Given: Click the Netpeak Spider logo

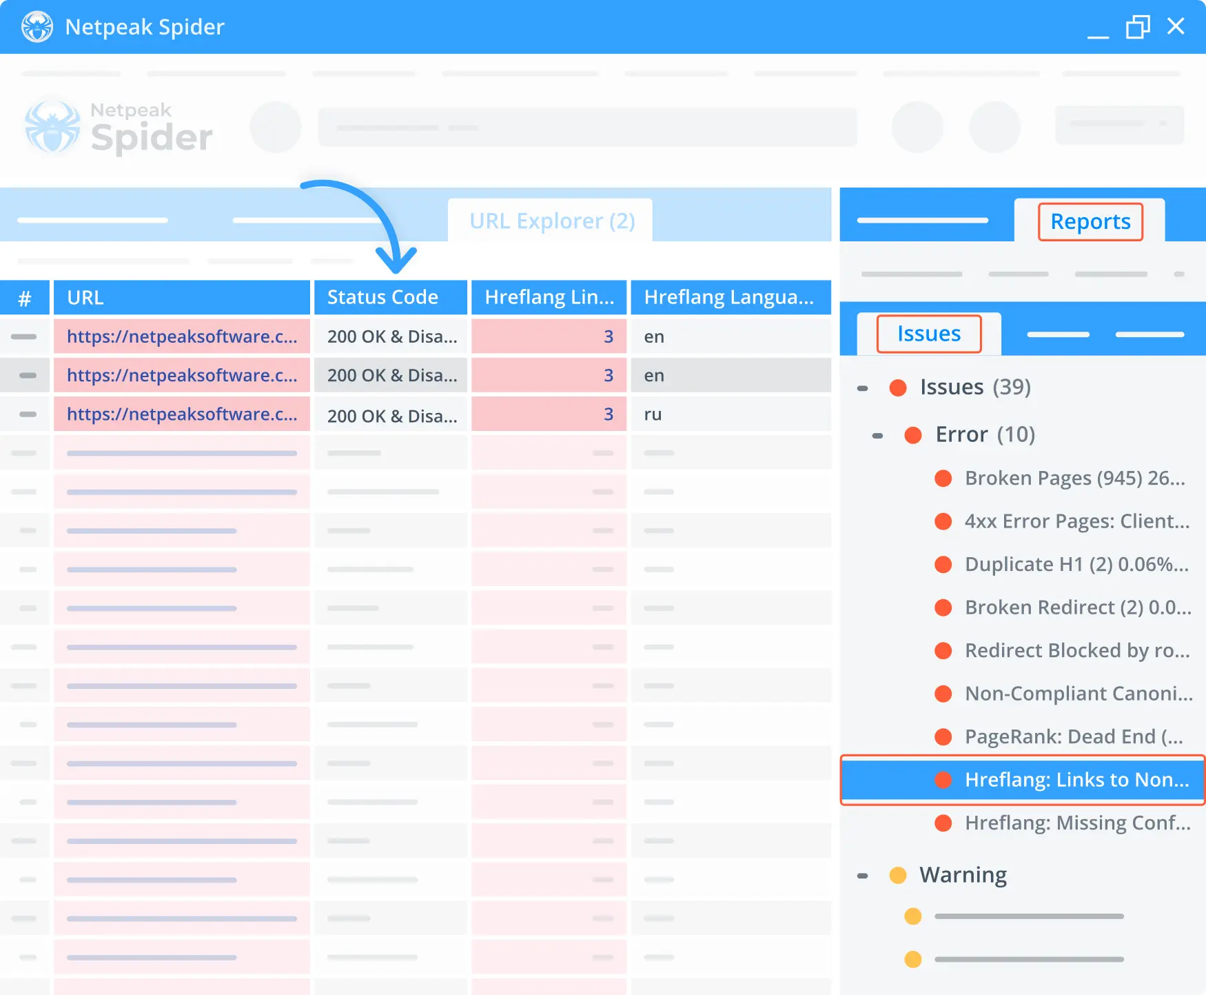Looking at the screenshot, I should (x=119, y=128).
